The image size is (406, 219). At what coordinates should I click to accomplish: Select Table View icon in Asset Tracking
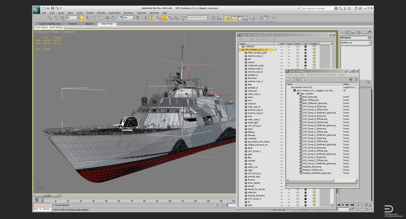pyautogui.click(x=303, y=80)
